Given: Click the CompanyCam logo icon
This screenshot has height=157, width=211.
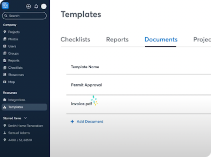Looking at the screenshot, I should tap(5, 6).
